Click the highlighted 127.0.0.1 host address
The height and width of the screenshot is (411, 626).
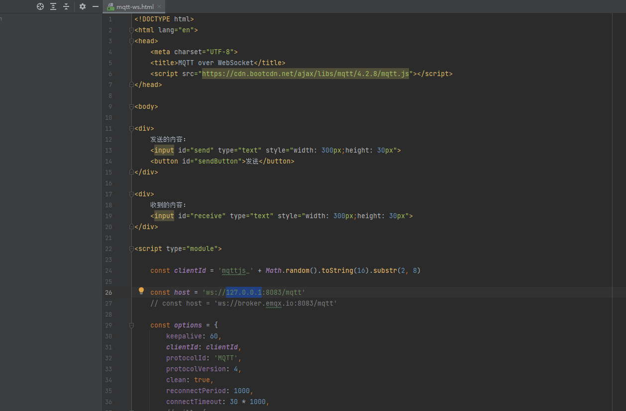[x=244, y=292]
